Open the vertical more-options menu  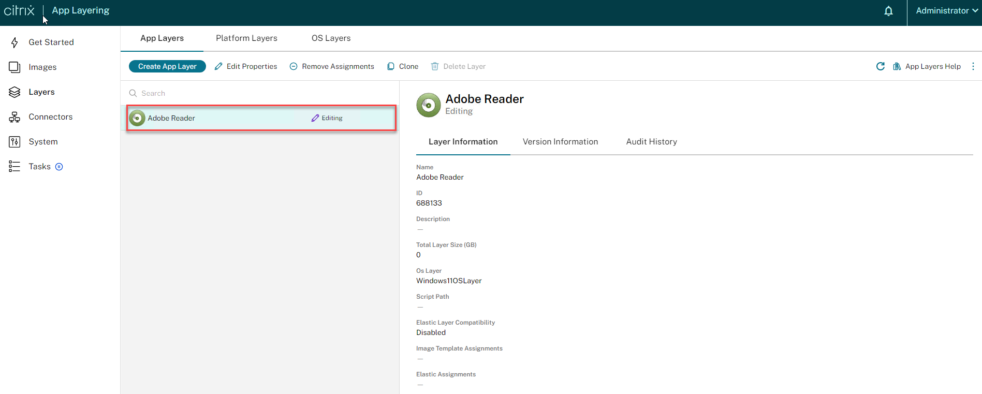[x=973, y=66]
